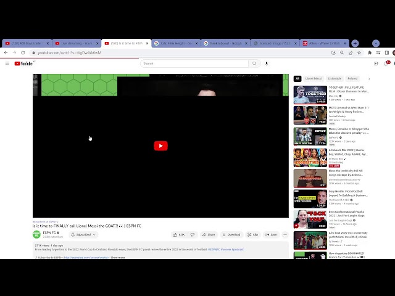Screen dimensions: 395x296
Task: Bookmark this page with the star icon
Action: 359,52
